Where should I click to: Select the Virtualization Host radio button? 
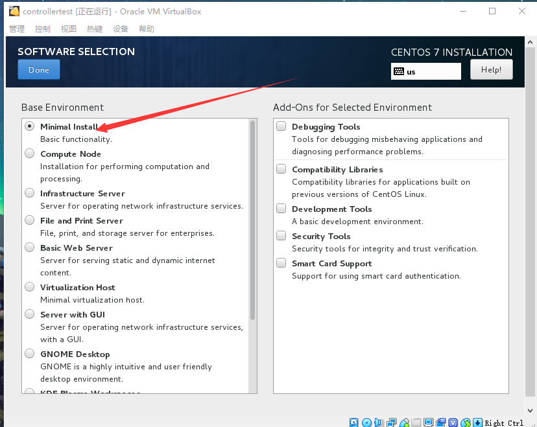pos(30,287)
